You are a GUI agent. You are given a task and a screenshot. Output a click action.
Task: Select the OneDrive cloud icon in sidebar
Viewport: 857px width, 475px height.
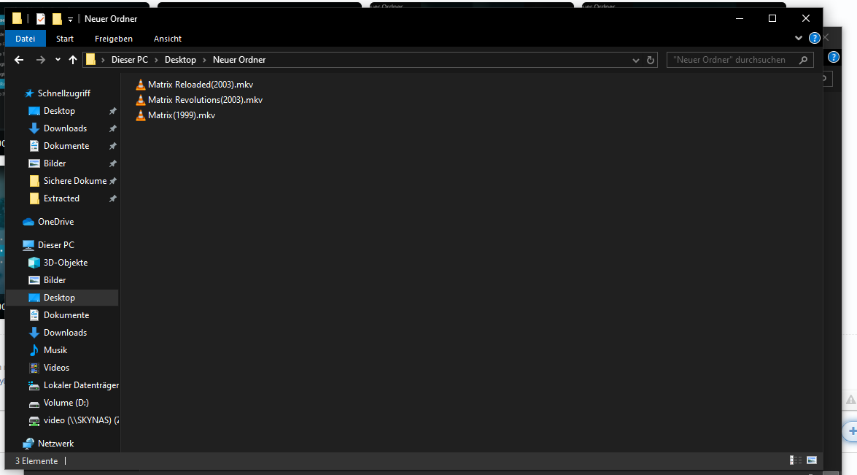[x=28, y=222]
